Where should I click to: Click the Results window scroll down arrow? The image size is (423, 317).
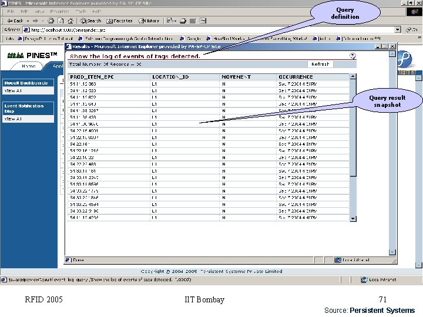pos(392,252)
